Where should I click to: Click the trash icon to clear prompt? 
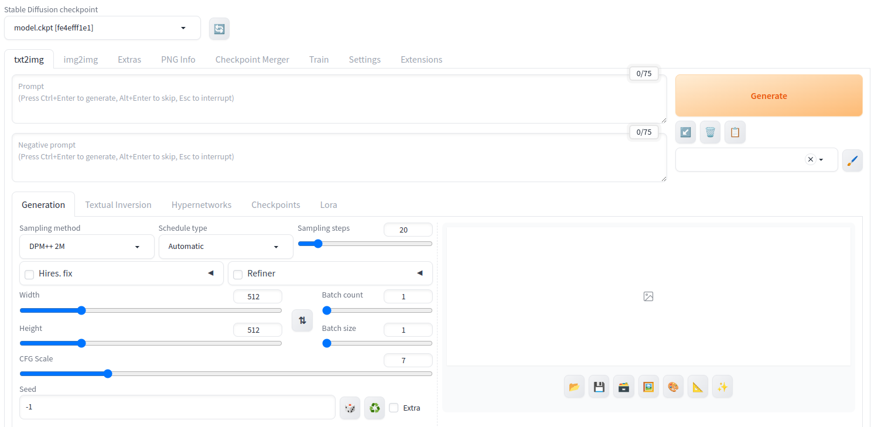710,132
